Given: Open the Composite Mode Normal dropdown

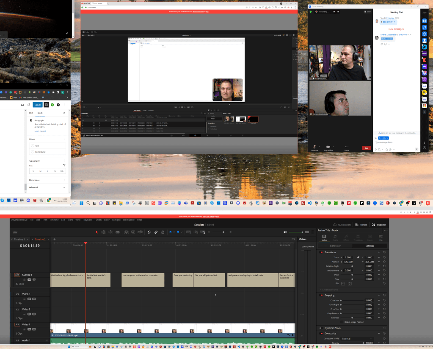Looking at the screenshot, I should tap(357, 339).
